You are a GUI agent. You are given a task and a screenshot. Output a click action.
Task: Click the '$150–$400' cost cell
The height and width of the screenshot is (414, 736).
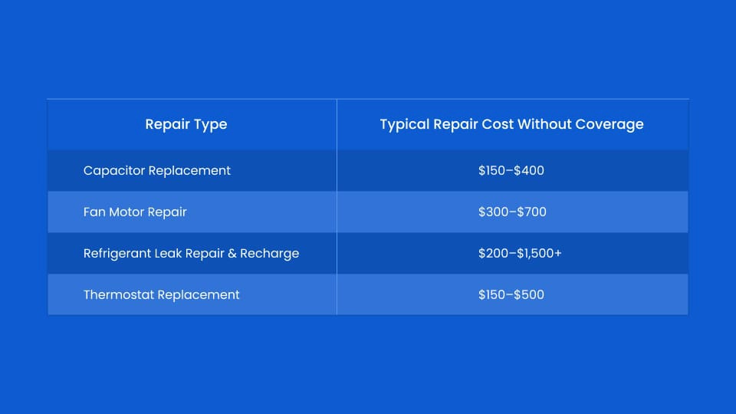click(x=511, y=170)
